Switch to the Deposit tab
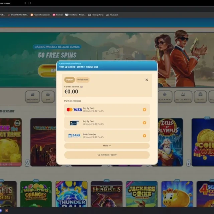 [70, 80]
